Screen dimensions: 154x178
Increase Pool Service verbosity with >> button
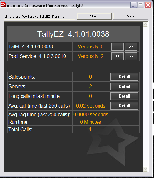[131, 56]
